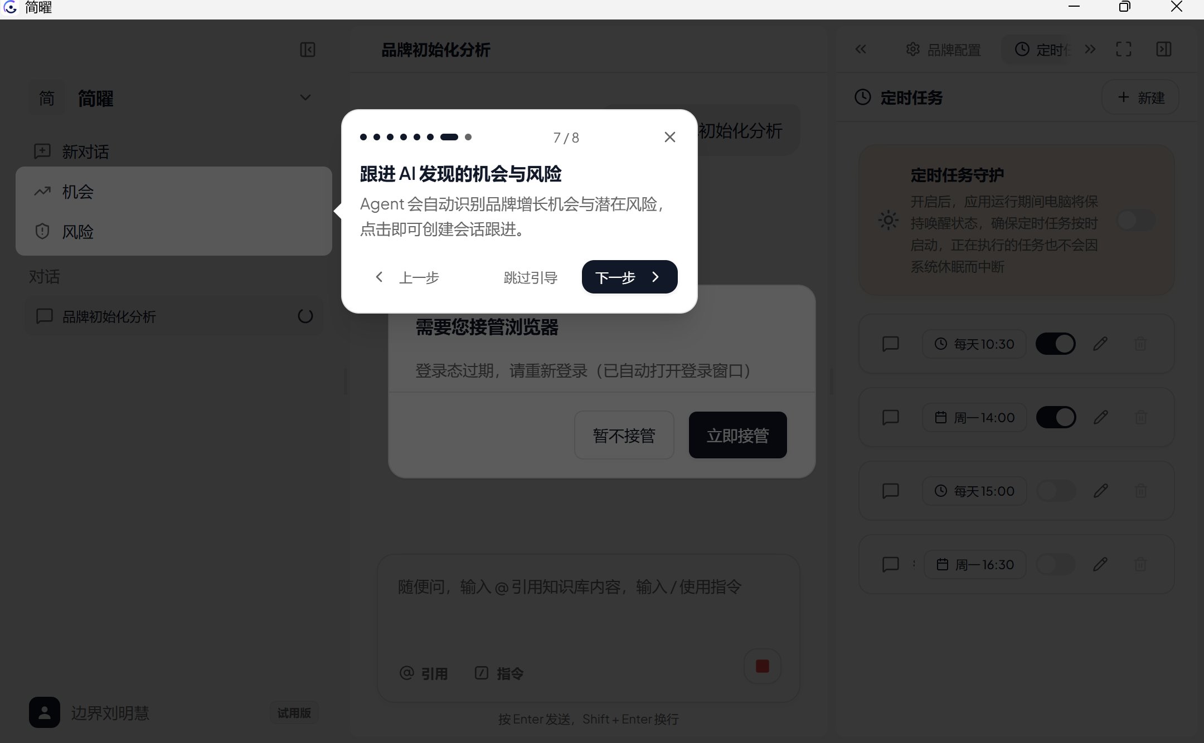Open the 风险 risks section
This screenshot has height=743, width=1204.
[173, 232]
